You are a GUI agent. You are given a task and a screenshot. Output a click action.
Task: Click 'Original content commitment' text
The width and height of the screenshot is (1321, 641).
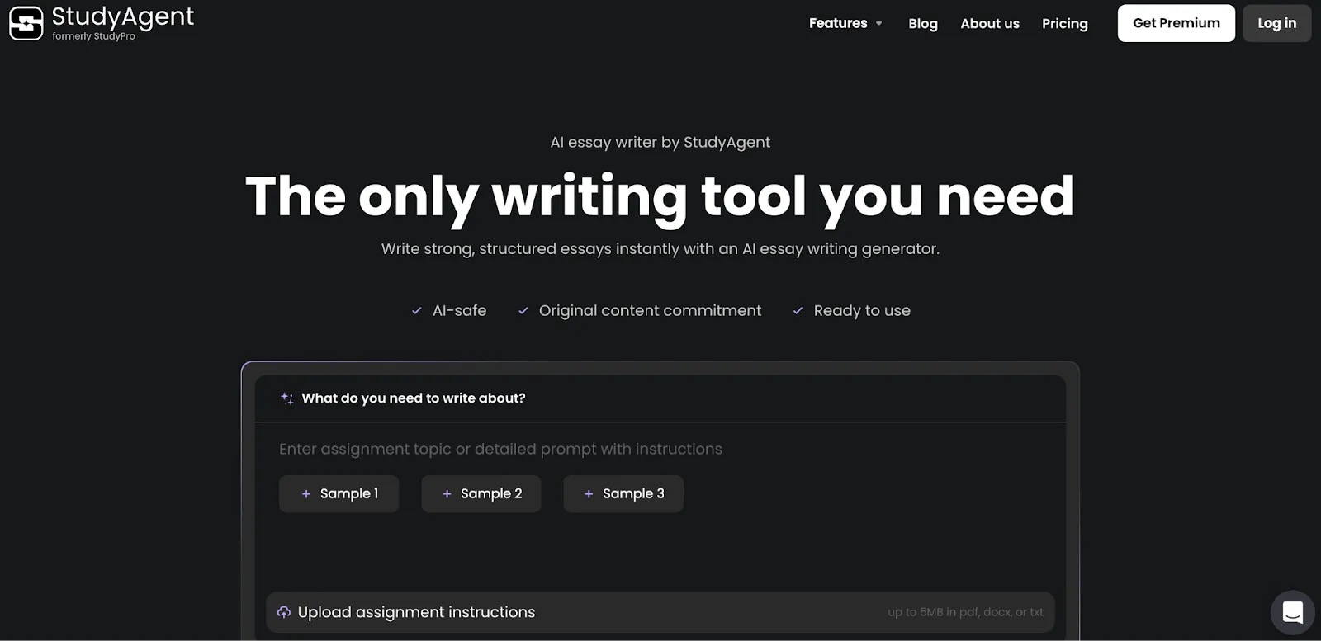coord(650,310)
